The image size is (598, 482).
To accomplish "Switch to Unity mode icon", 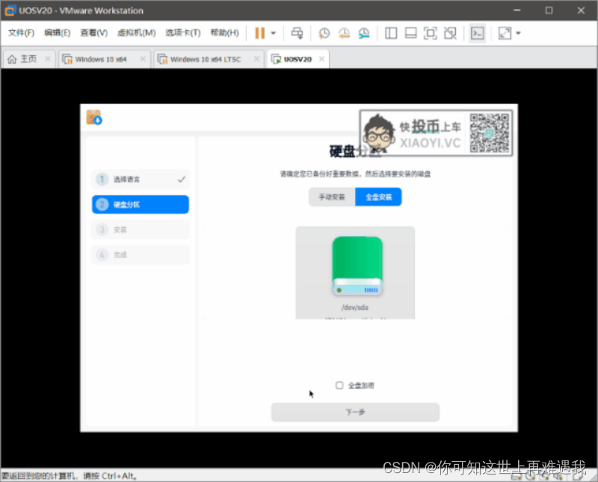I will click(x=451, y=33).
